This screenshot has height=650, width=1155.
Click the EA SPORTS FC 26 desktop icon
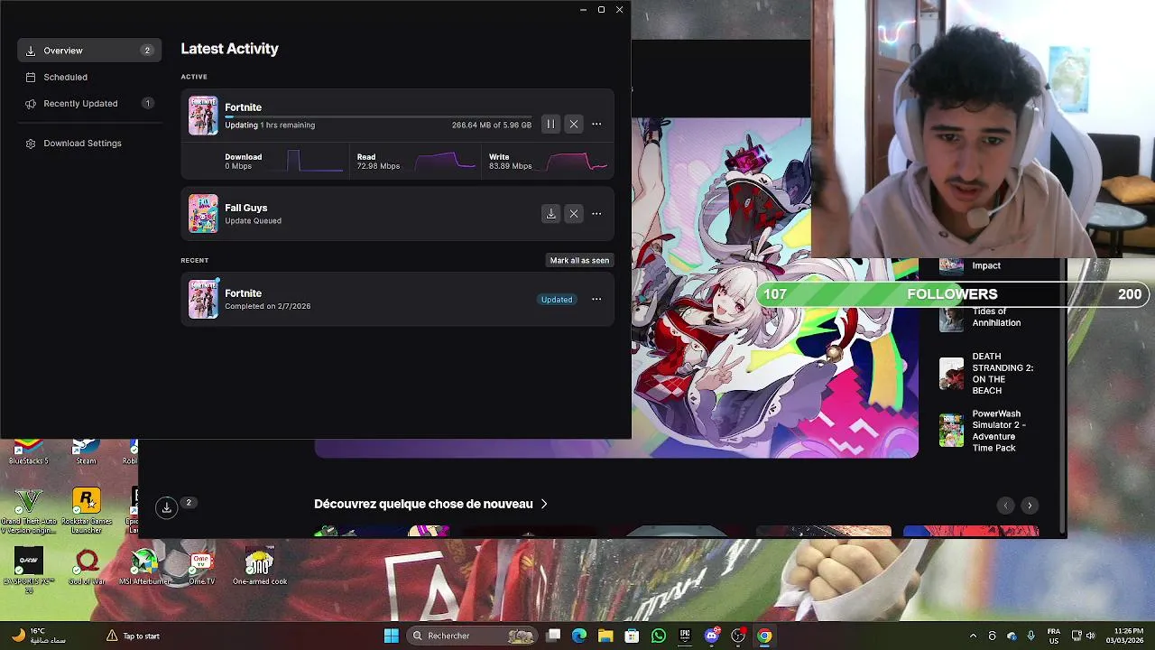click(29, 571)
